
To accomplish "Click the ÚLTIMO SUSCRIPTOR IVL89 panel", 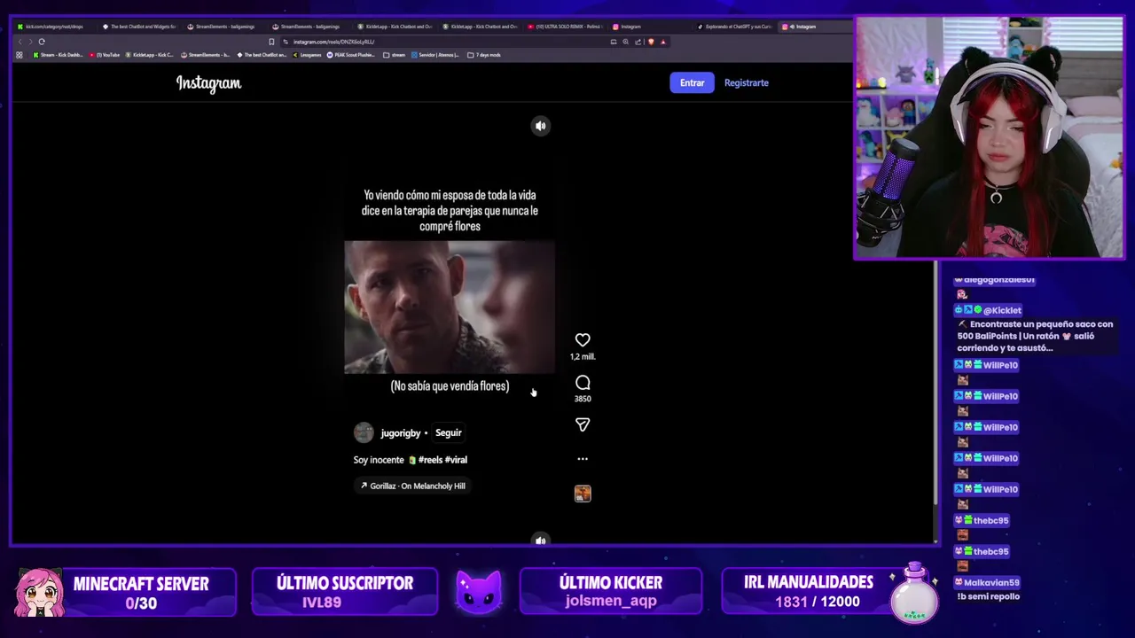I will point(345,592).
